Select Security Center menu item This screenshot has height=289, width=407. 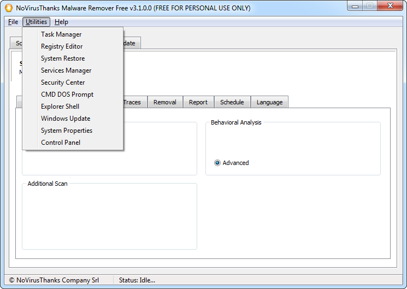(x=73, y=82)
